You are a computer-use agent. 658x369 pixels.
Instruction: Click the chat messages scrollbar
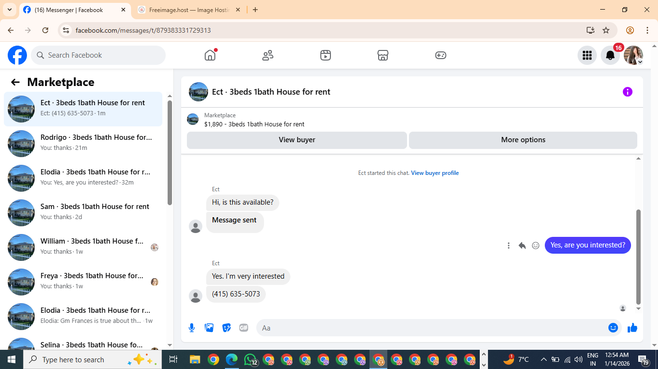click(639, 257)
